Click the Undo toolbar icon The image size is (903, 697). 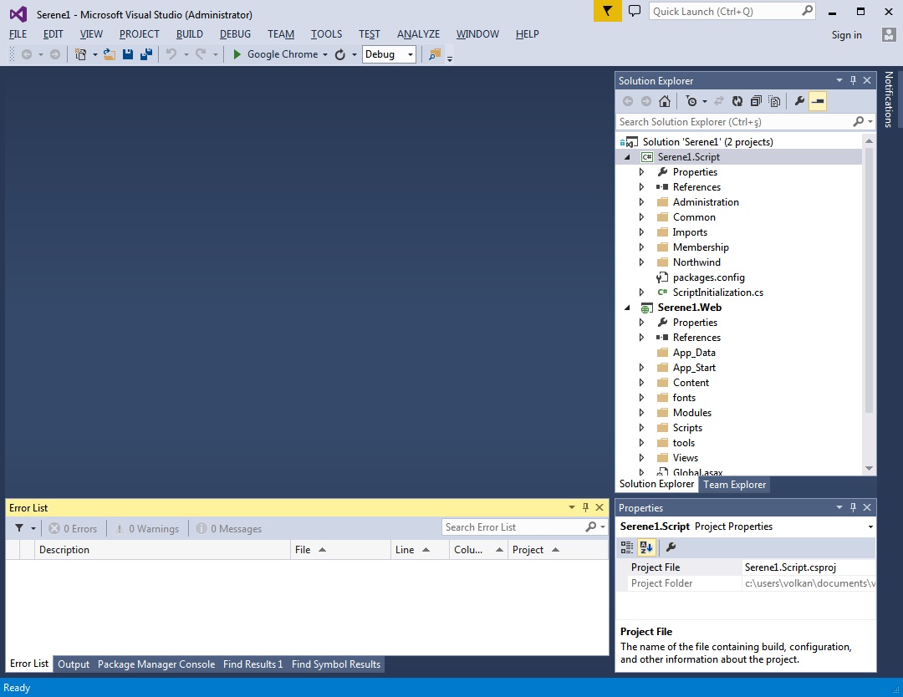tap(171, 54)
